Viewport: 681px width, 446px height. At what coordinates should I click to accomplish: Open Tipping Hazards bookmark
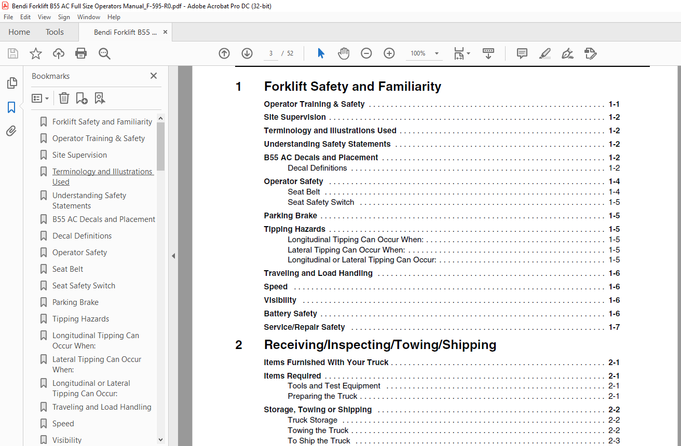point(80,319)
